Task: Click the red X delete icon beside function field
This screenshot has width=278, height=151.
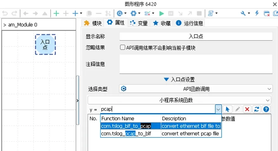Action: coord(247,109)
